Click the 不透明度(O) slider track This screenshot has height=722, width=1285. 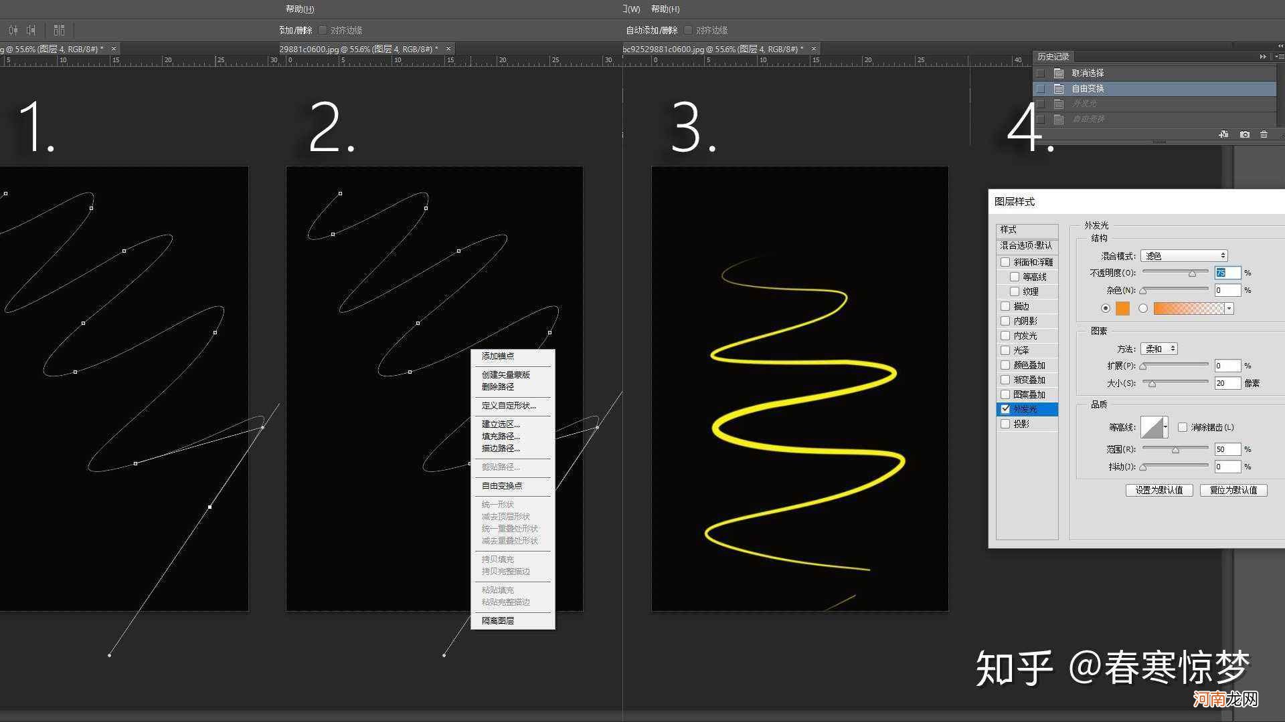pos(1175,271)
